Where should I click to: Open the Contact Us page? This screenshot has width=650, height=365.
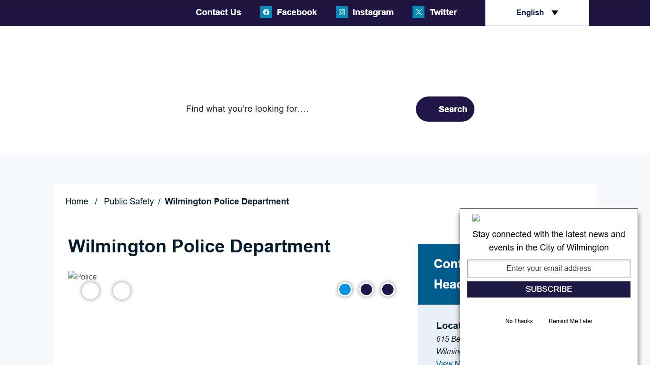coord(218,12)
